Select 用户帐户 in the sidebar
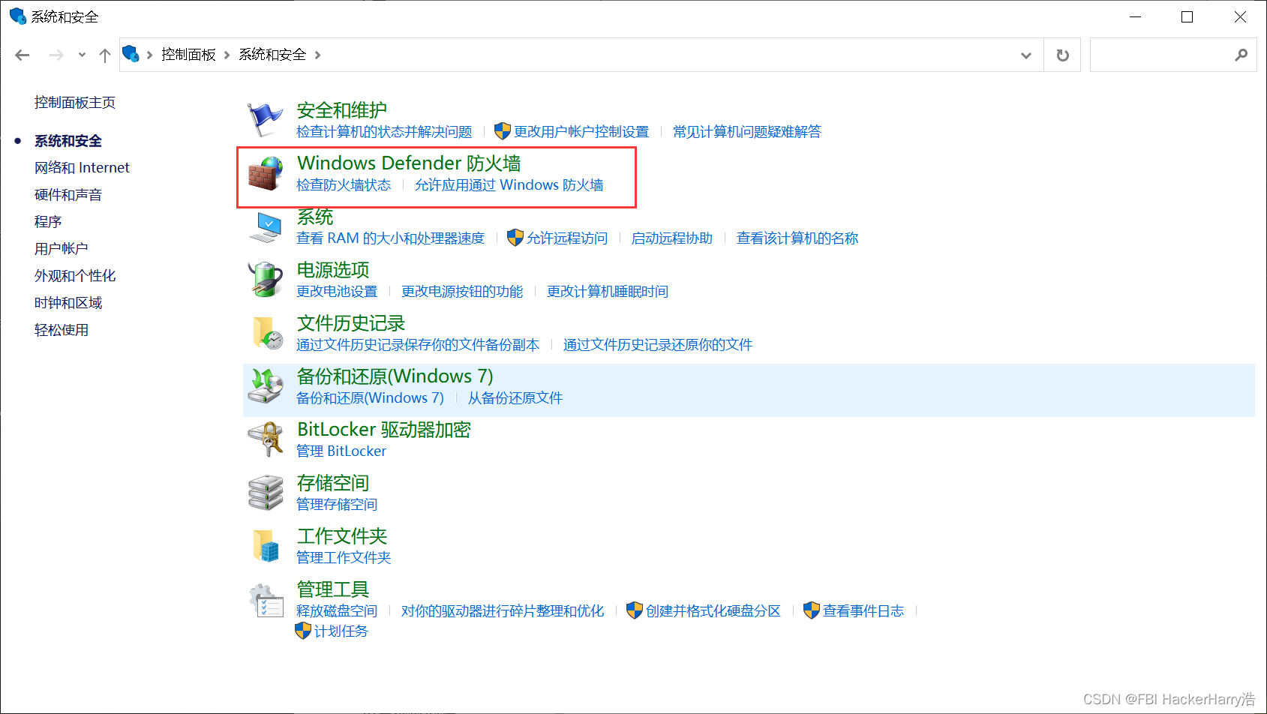The image size is (1267, 714). point(62,249)
